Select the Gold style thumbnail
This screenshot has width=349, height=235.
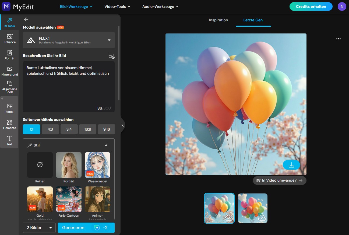(40, 199)
